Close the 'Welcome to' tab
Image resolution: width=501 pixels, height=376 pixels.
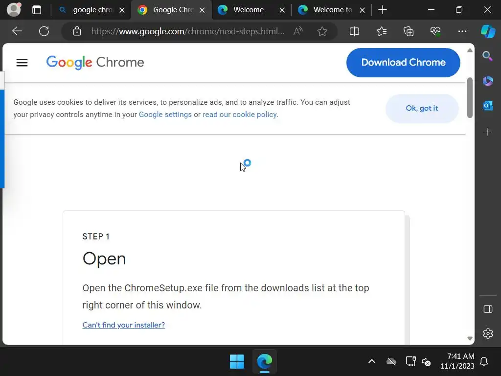(363, 10)
